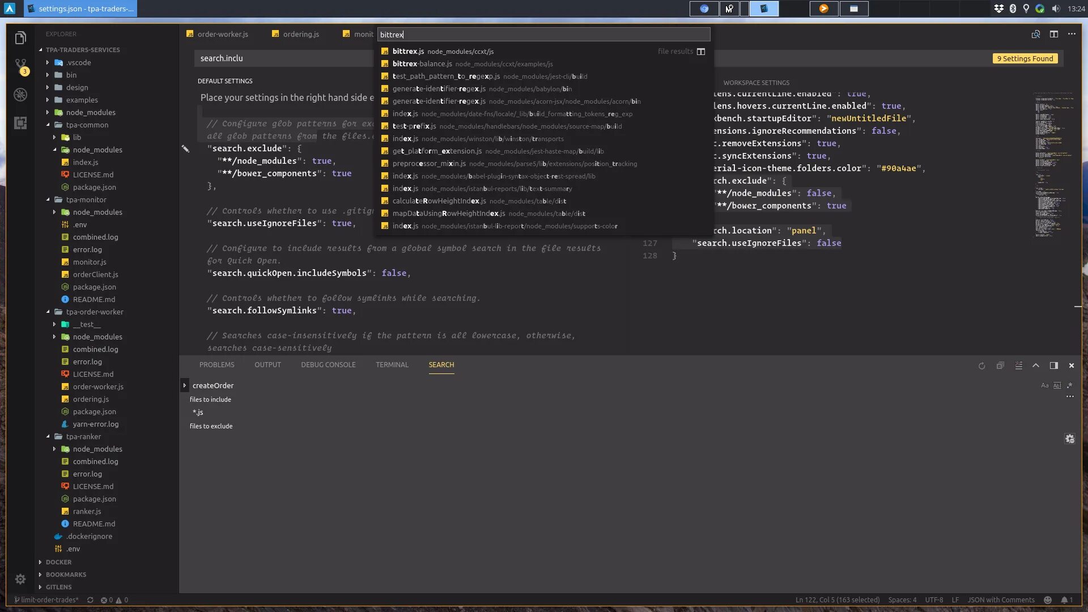This screenshot has width=1088, height=612.
Task: Open the Source Control view with badge
Action: (20, 66)
